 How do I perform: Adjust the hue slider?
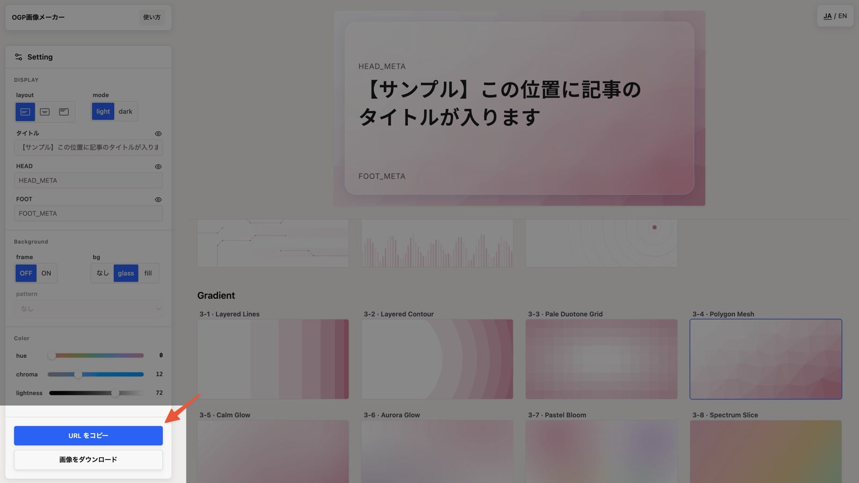pos(96,355)
